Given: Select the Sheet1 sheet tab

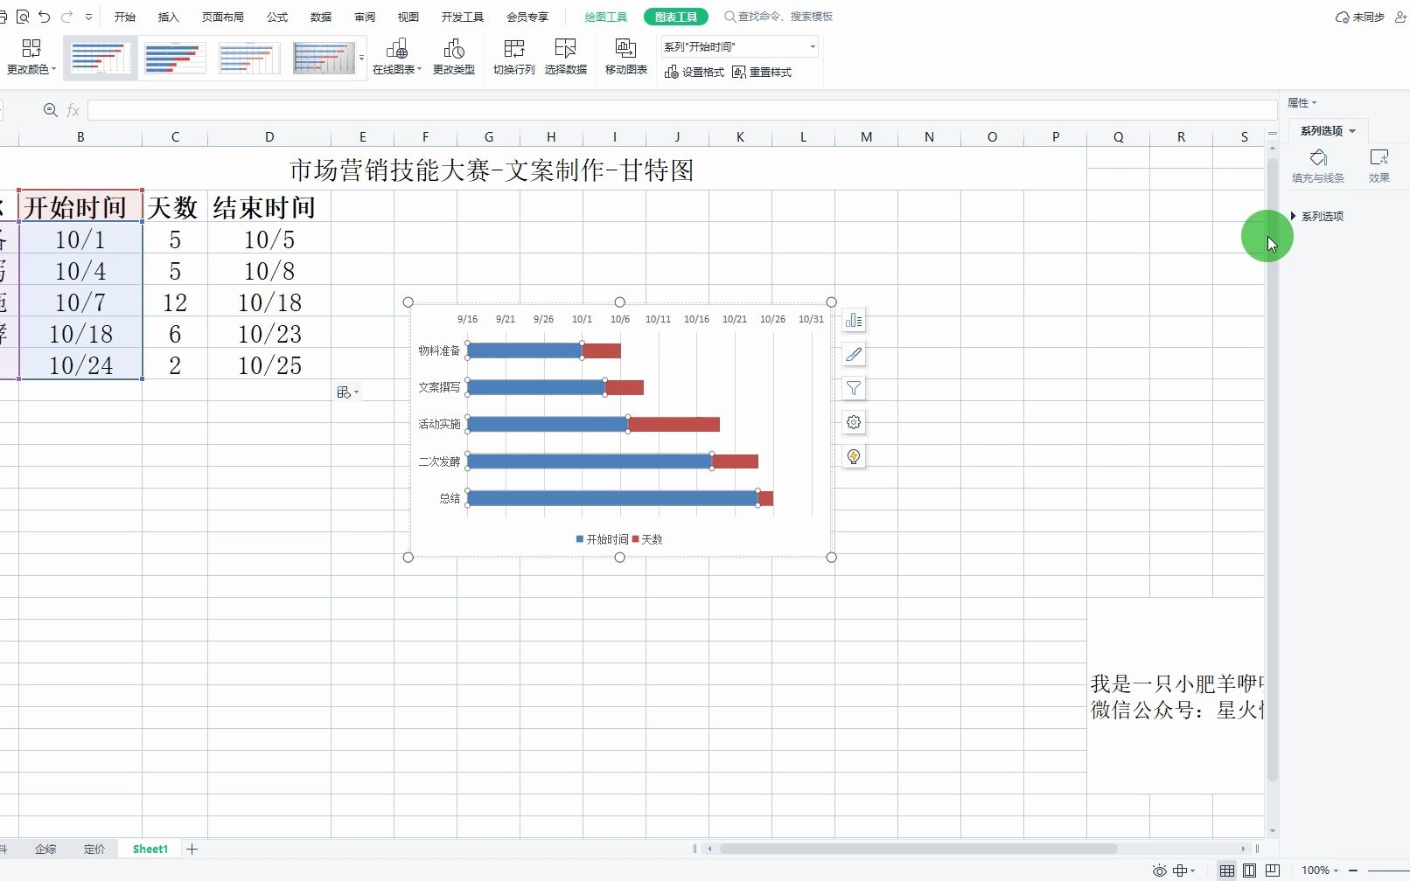Looking at the screenshot, I should coord(150,849).
